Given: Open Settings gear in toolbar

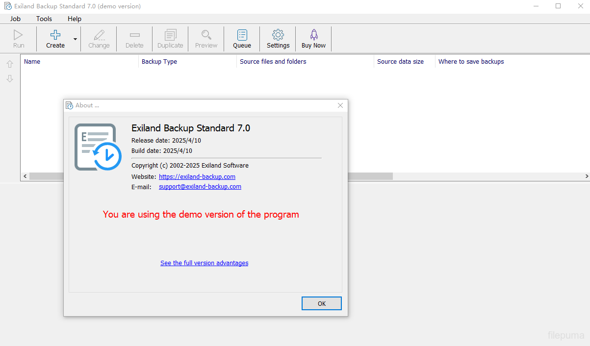Looking at the screenshot, I should 278,35.
